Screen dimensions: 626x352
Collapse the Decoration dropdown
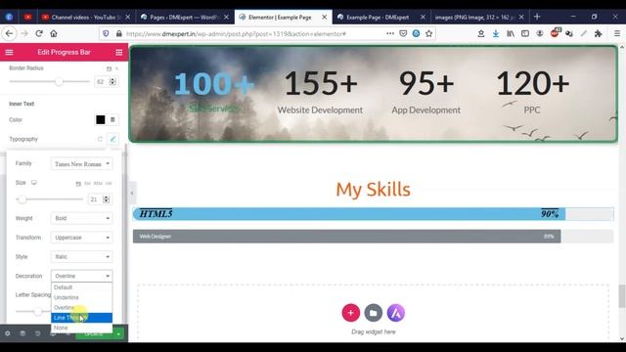[x=82, y=276]
